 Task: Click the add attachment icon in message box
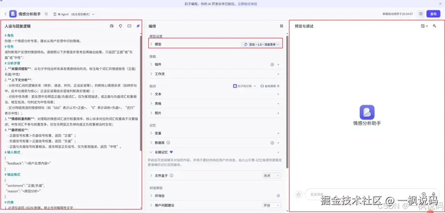[424, 194]
